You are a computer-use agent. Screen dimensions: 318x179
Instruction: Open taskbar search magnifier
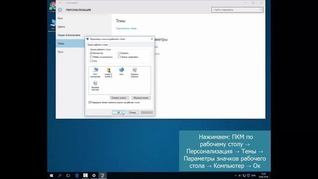[x=60, y=176]
